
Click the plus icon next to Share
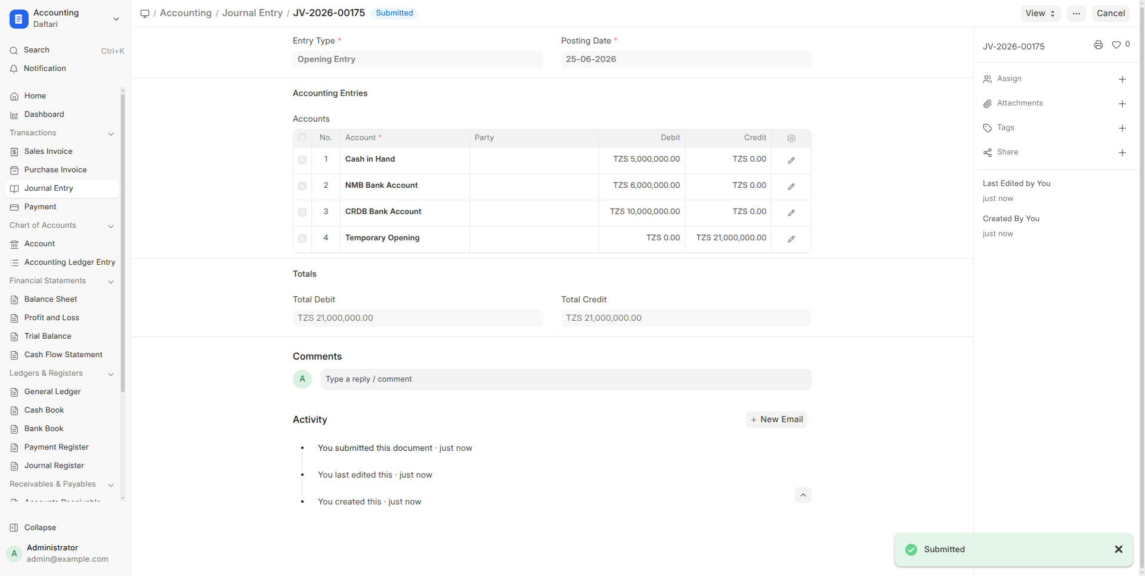1122,153
